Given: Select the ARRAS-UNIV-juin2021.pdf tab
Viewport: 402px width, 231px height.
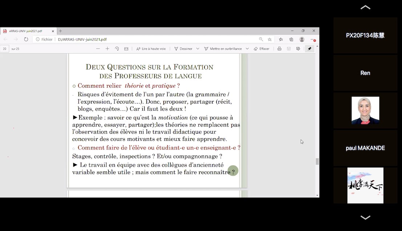Looking at the screenshot, I should pos(25,31).
